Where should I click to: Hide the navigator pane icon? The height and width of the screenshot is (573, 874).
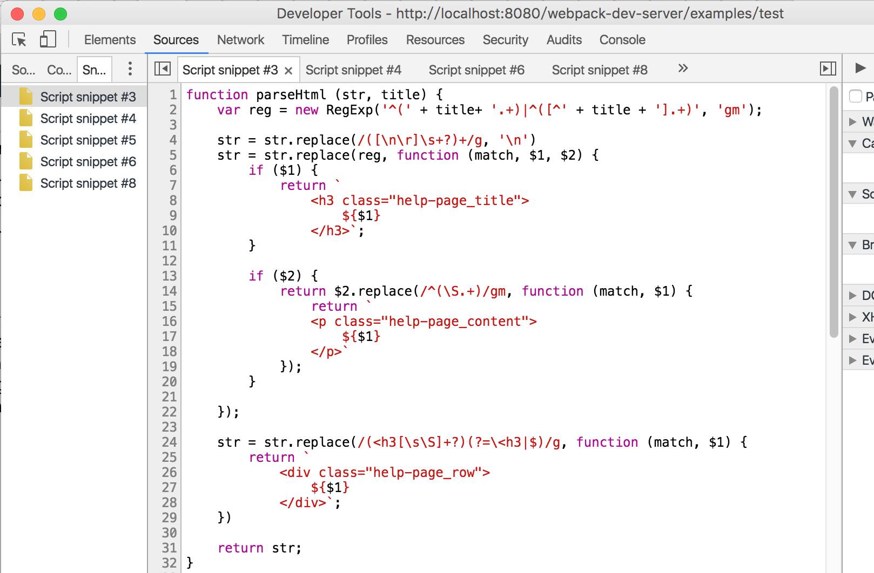(163, 69)
